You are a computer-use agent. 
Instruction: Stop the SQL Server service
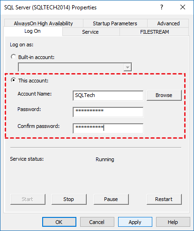click(x=69, y=199)
